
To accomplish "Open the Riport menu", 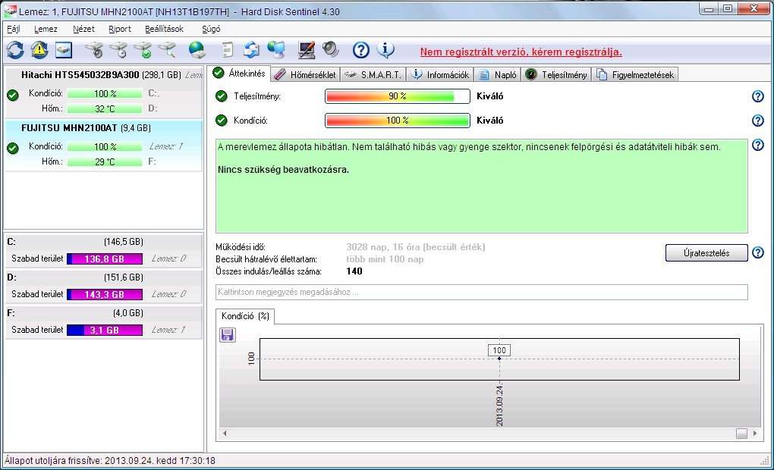I will click(x=119, y=29).
